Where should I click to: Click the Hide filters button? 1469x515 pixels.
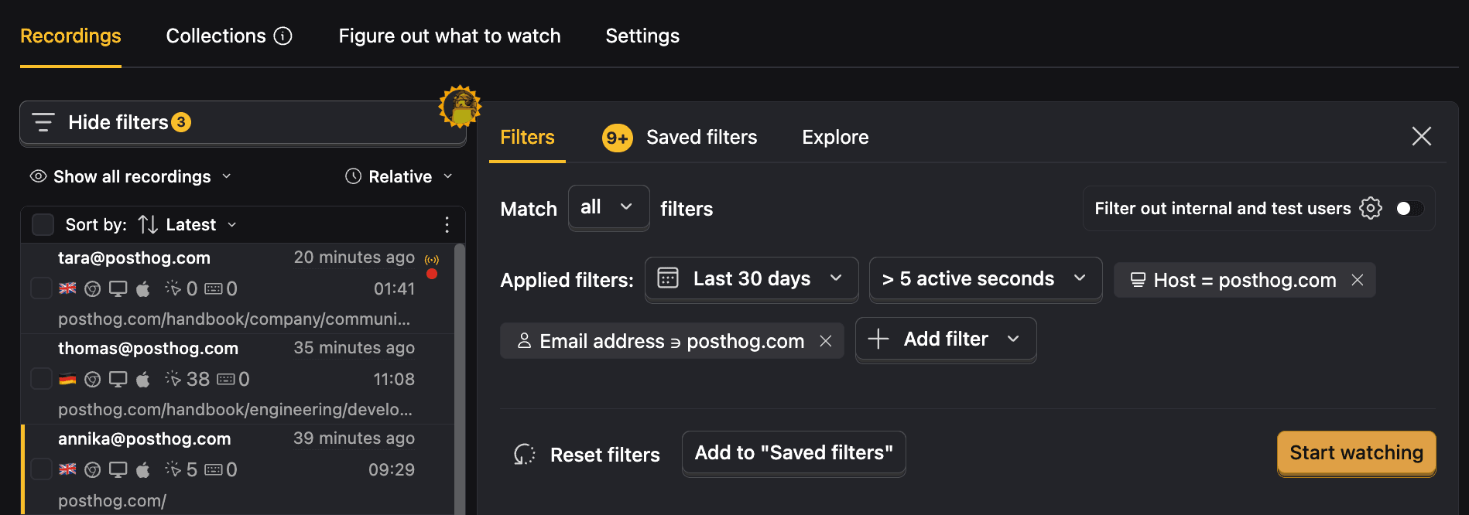[242, 122]
